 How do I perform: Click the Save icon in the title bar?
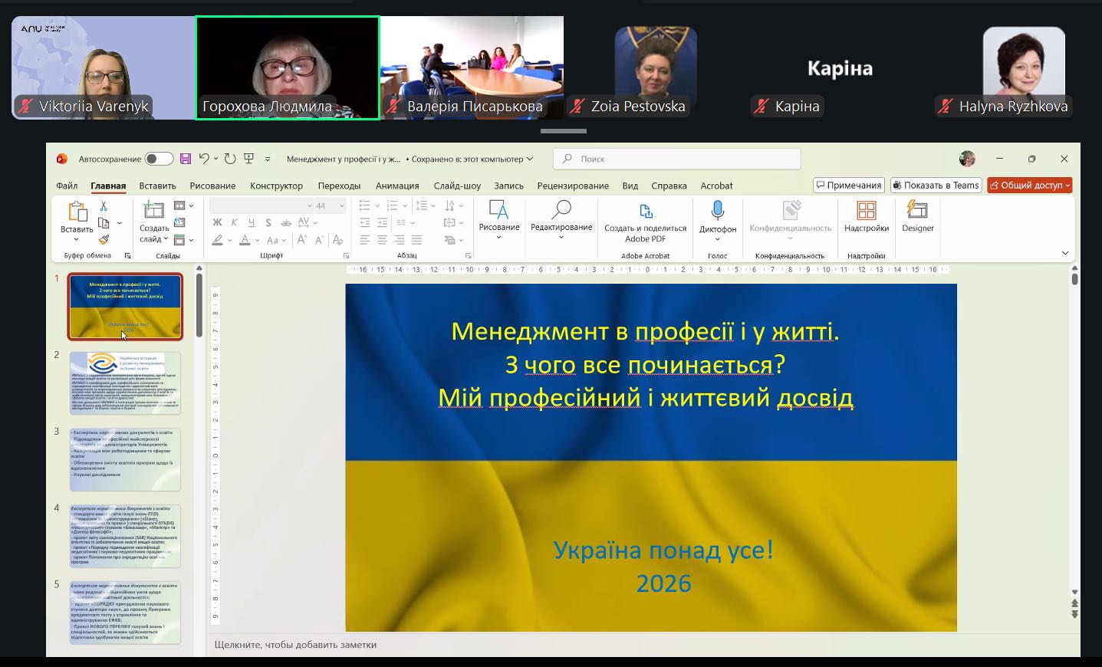(185, 159)
